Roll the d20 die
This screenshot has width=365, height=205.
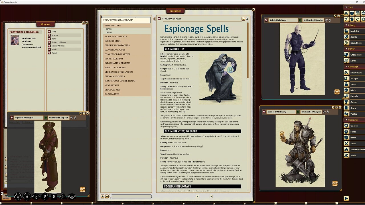coord(18,196)
